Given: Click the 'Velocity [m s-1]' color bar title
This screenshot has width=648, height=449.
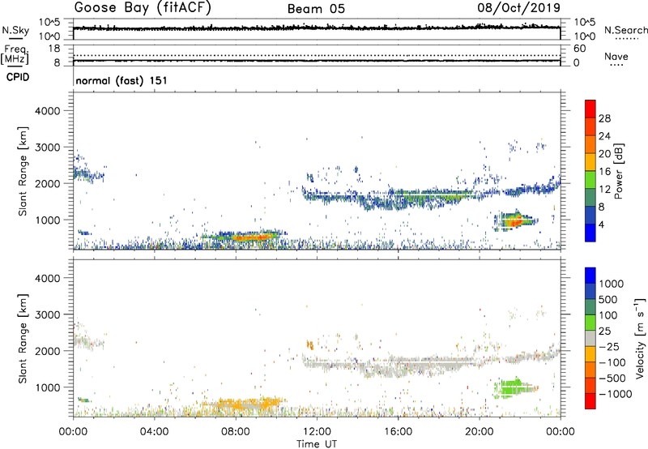Looking at the screenshot, I should 640,338.
